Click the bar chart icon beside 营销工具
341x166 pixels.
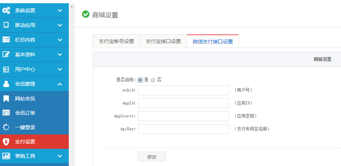pyautogui.click(x=6, y=156)
